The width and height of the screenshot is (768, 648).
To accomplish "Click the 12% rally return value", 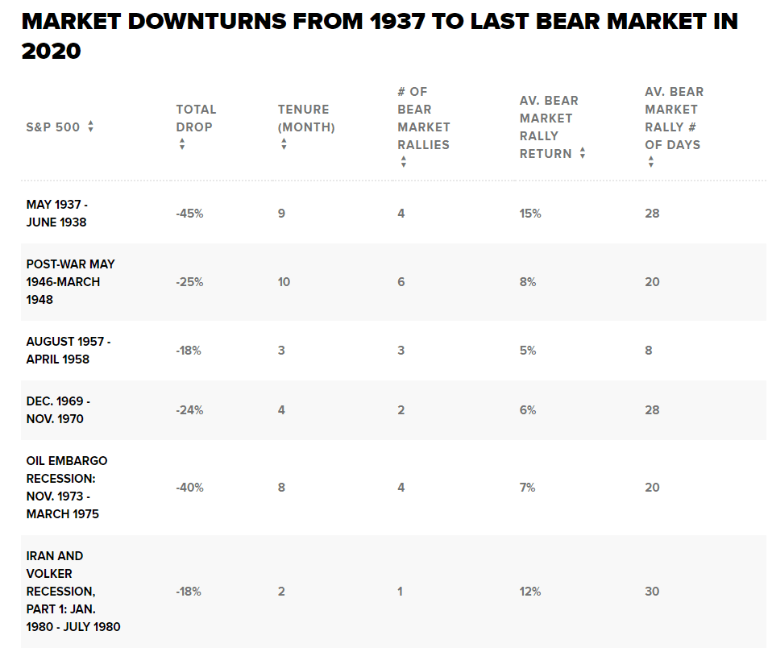I will (x=530, y=591).
